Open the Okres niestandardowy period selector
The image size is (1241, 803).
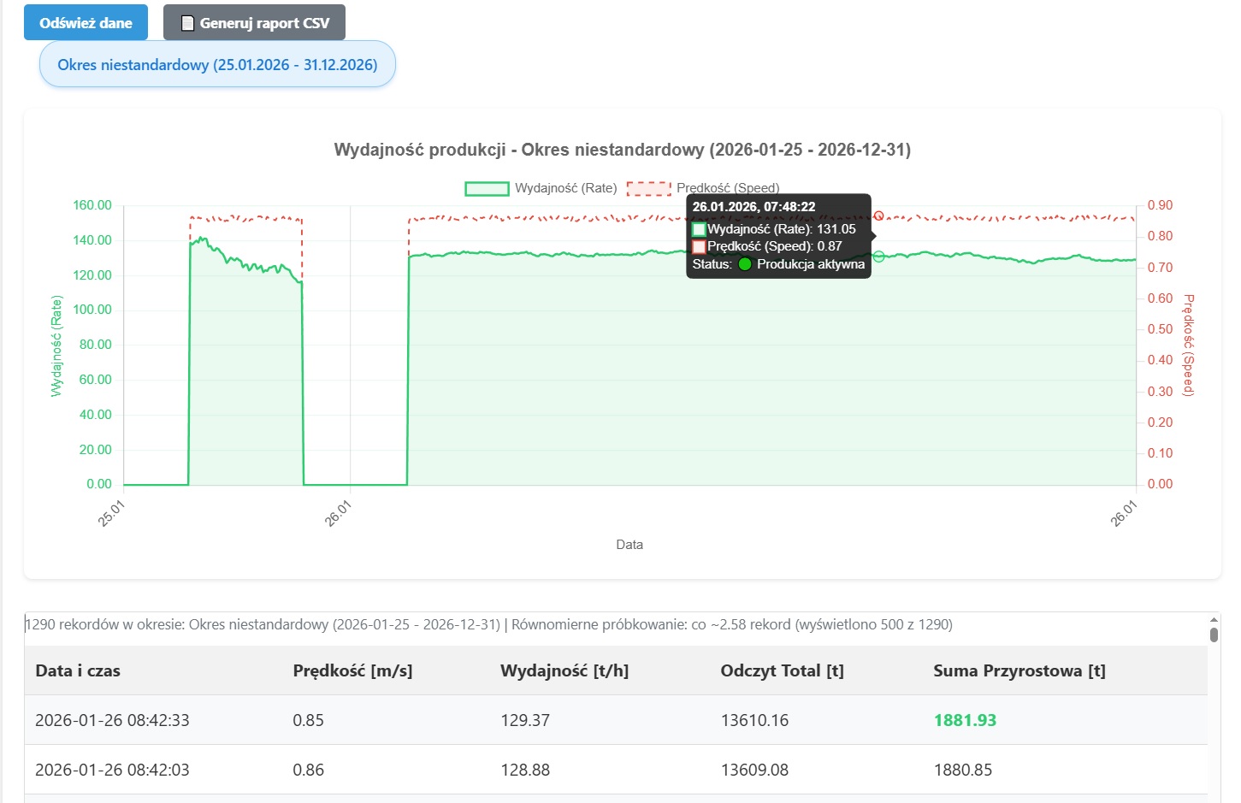[217, 65]
